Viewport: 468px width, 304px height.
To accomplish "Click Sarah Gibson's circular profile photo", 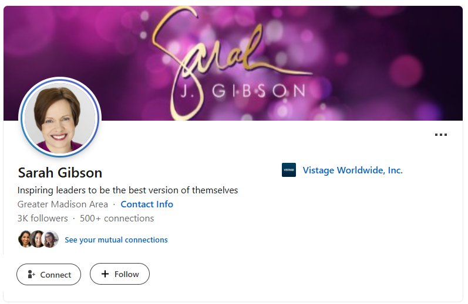I will [x=60, y=118].
